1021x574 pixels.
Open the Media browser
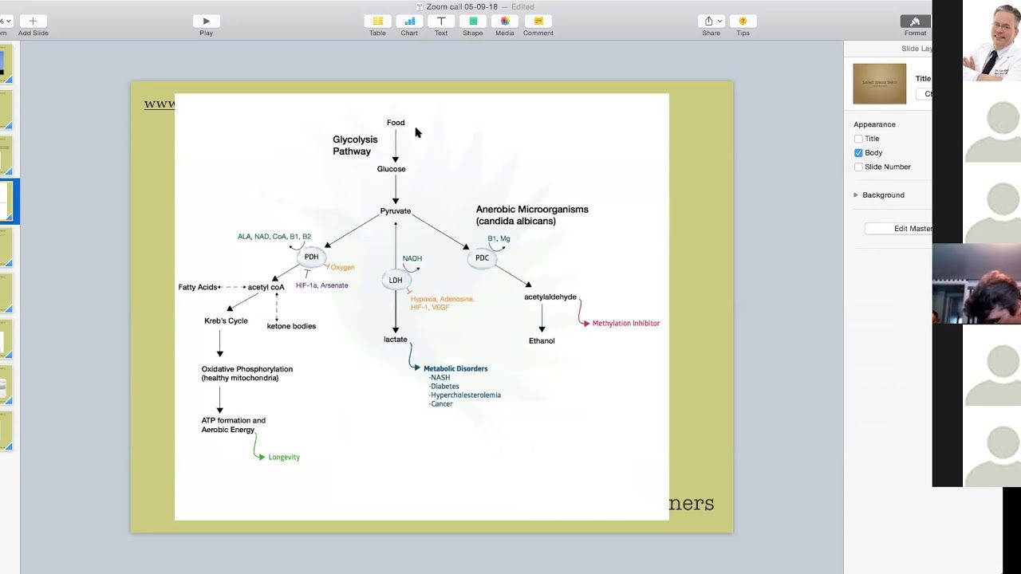pyautogui.click(x=505, y=21)
